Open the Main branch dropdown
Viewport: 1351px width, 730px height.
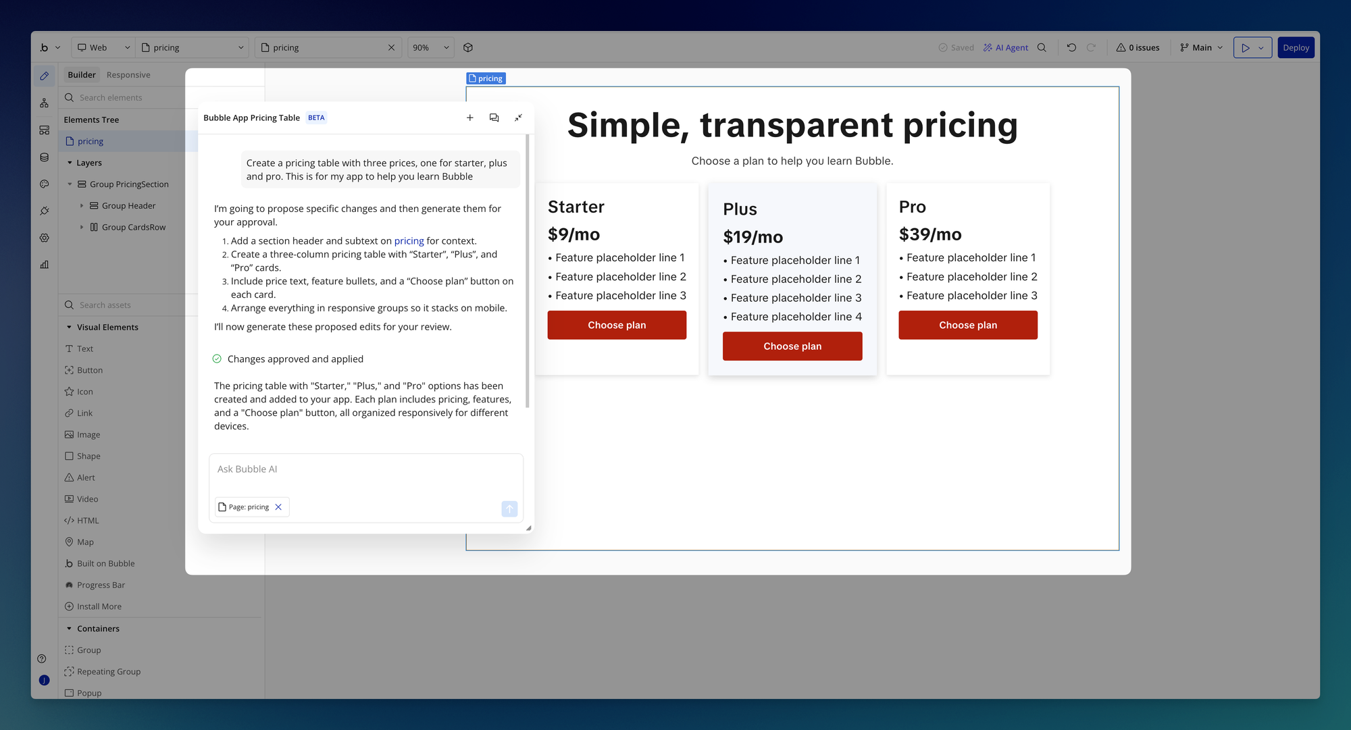1200,47
